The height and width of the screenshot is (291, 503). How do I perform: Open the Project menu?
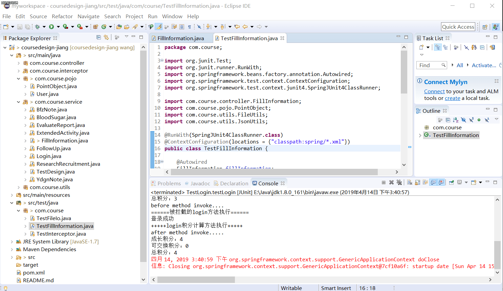(134, 16)
